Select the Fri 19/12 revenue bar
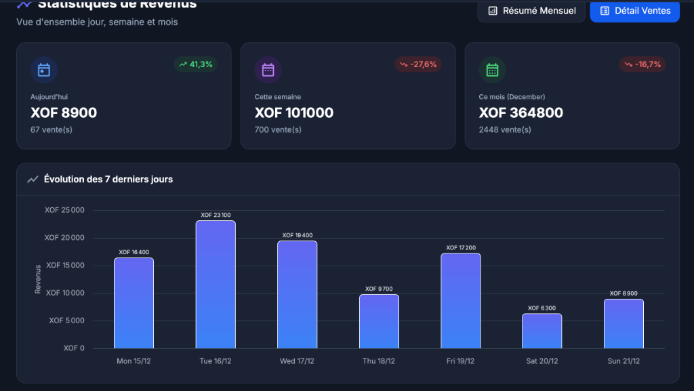This screenshot has height=391, width=694. tap(461, 301)
